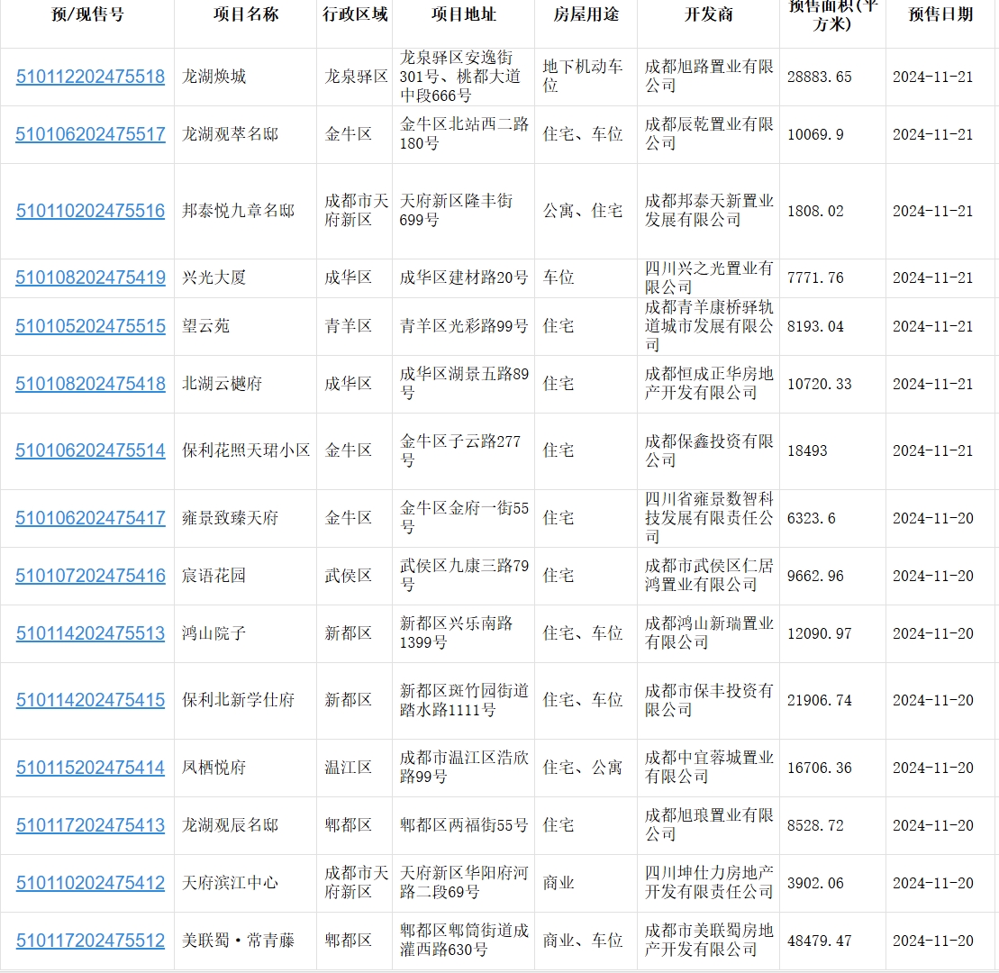Click developer 成都邦泰天新置业发展有限公司

pyautogui.click(x=708, y=210)
